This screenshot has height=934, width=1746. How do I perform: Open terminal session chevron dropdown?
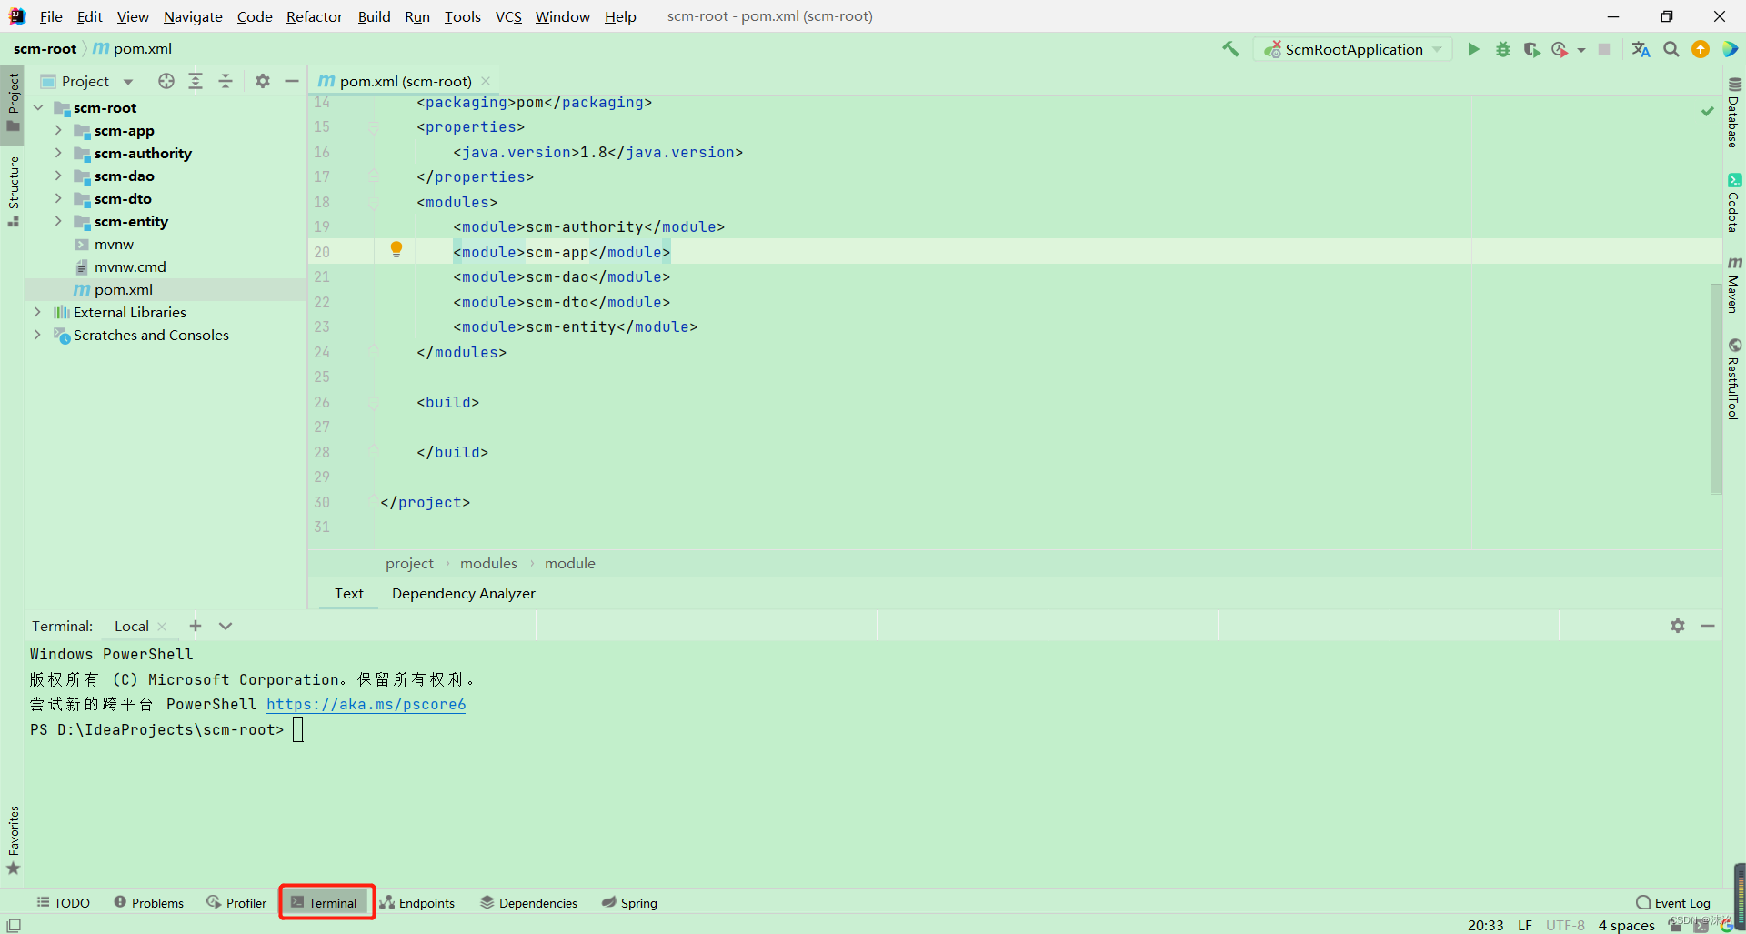click(x=226, y=626)
